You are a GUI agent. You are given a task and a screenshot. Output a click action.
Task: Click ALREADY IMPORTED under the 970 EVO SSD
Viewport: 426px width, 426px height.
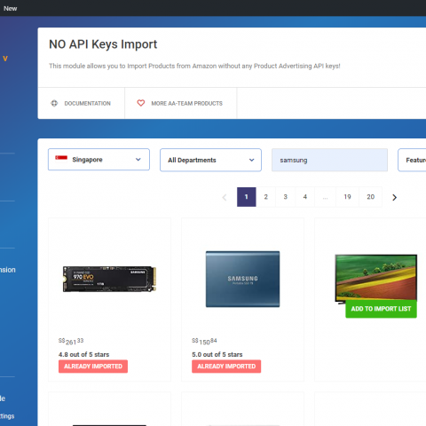(x=93, y=367)
